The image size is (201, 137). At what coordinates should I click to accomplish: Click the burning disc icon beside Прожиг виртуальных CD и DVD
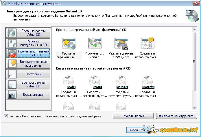12,53
